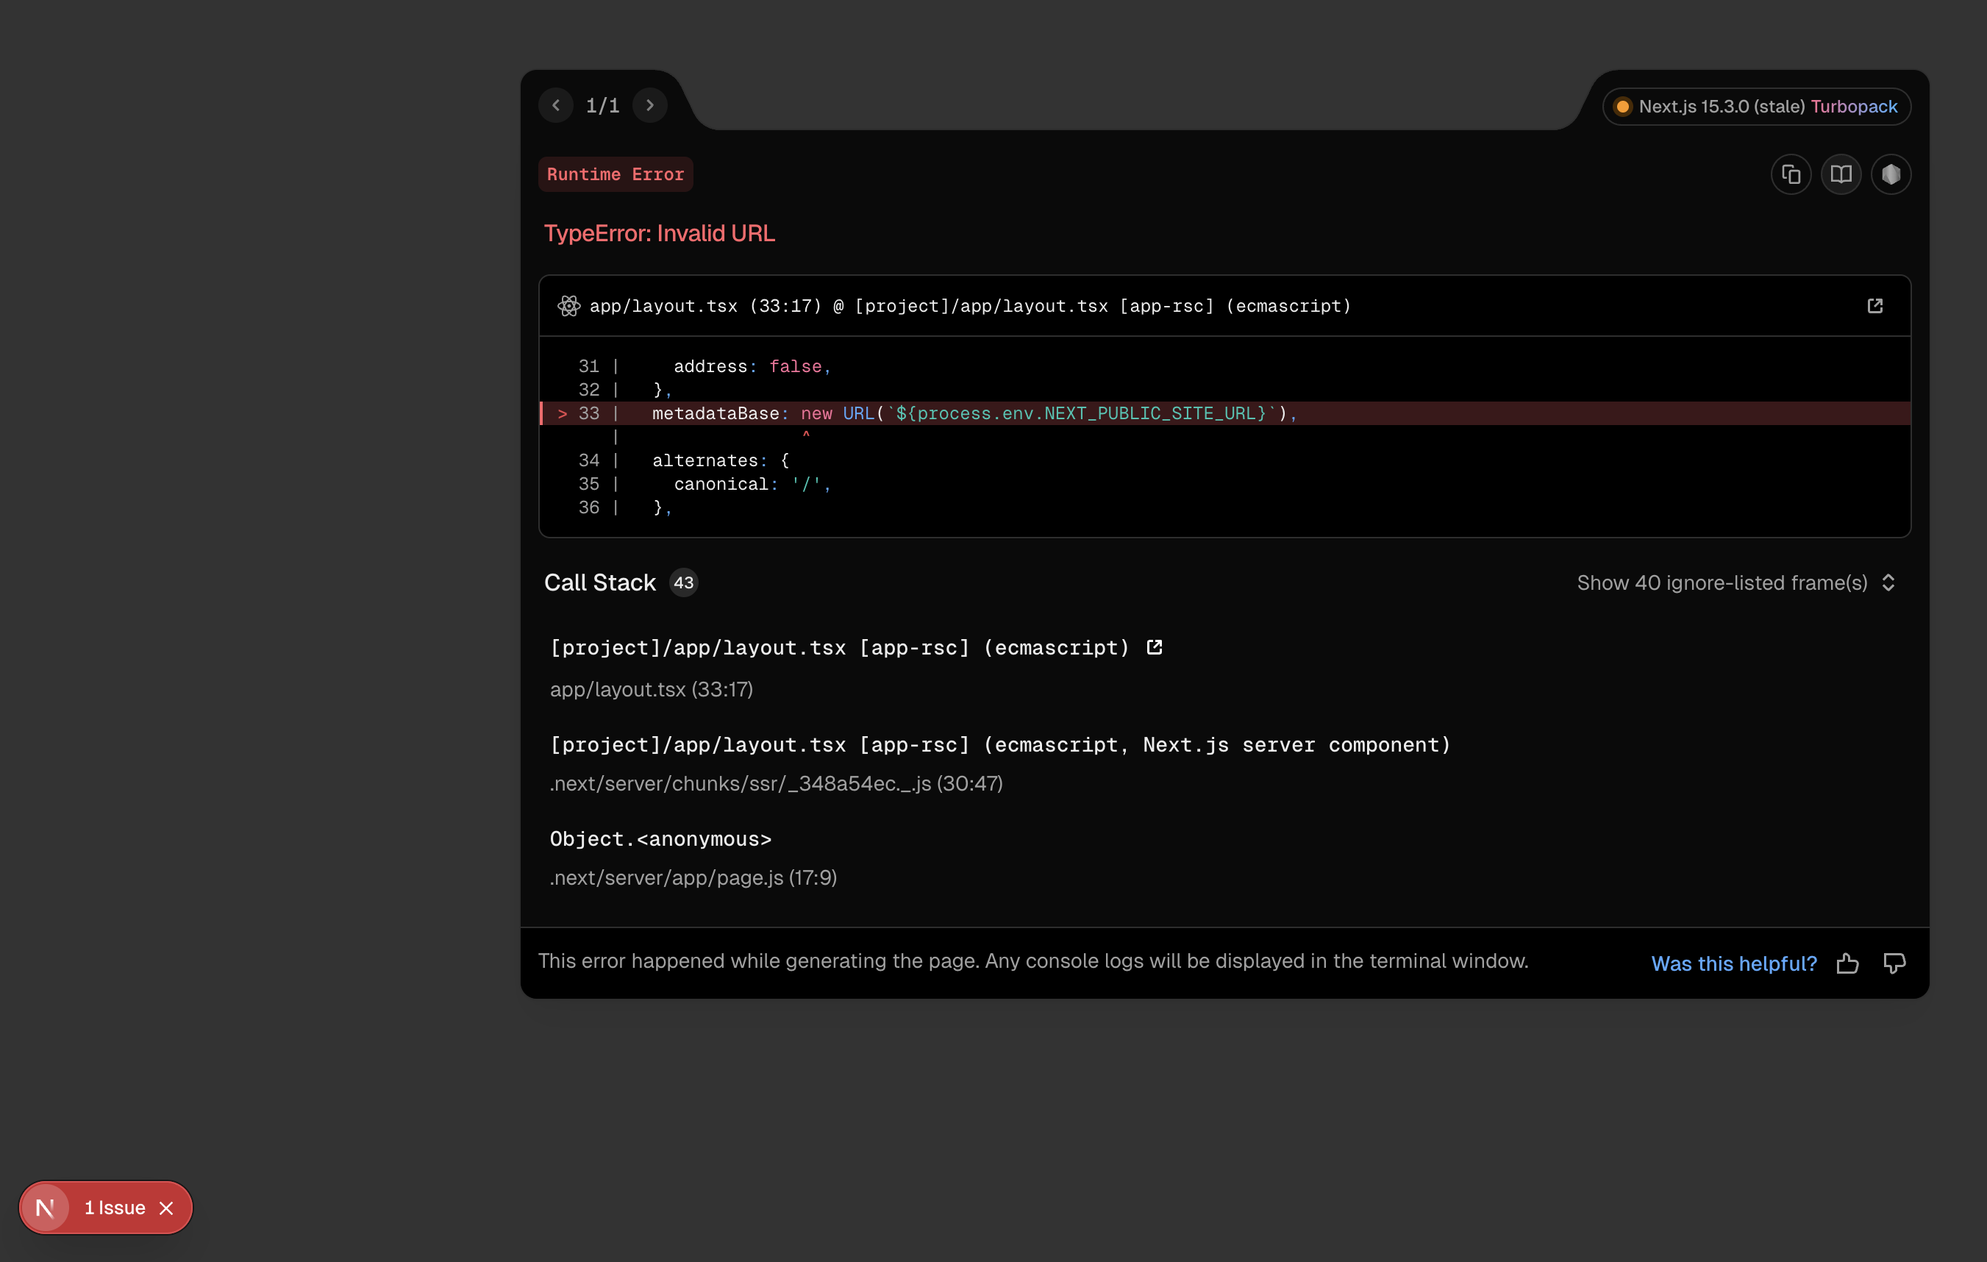
Task: Go to previous error arrow
Action: point(555,106)
